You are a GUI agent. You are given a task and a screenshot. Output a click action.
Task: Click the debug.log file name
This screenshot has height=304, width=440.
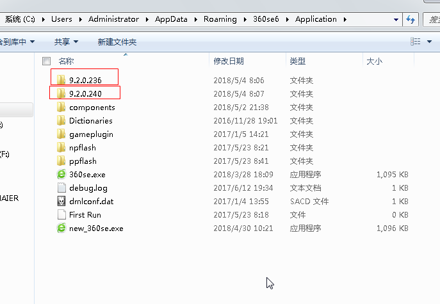pyautogui.click(x=88, y=188)
